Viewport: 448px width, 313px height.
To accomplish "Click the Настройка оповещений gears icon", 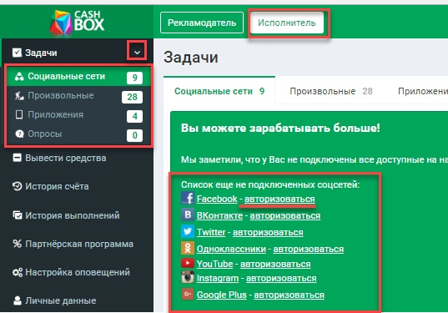I will (x=18, y=272).
